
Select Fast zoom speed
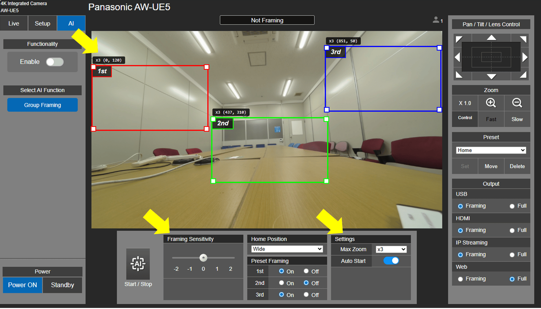coord(491,119)
